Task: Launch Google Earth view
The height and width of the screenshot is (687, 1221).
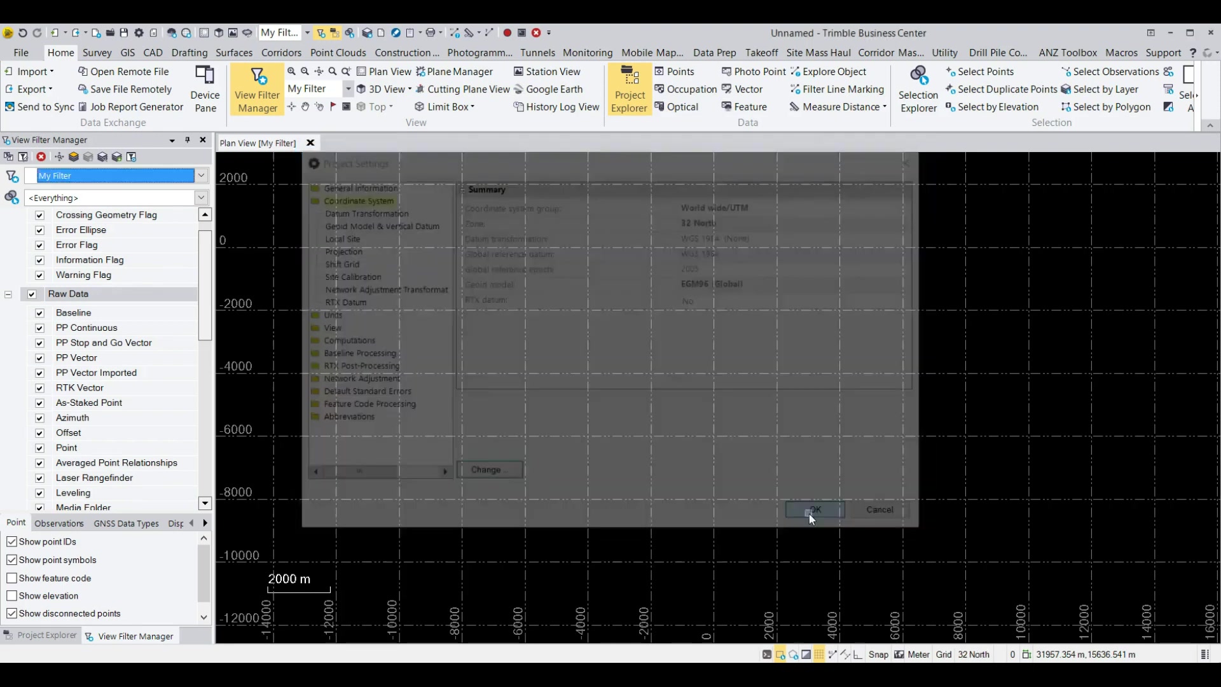Action: click(548, 90)
